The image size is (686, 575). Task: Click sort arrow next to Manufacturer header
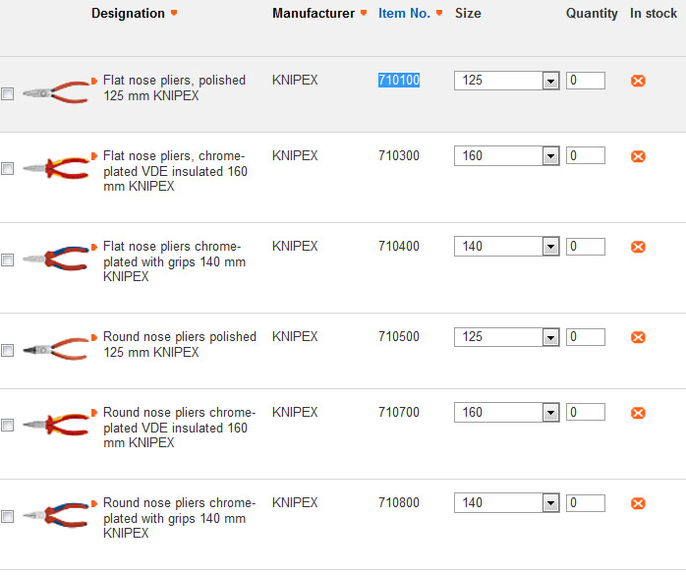364,14
